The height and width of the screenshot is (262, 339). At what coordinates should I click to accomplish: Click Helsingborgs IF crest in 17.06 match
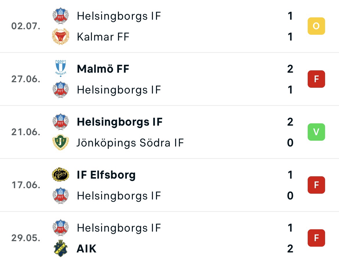[61, 195]
